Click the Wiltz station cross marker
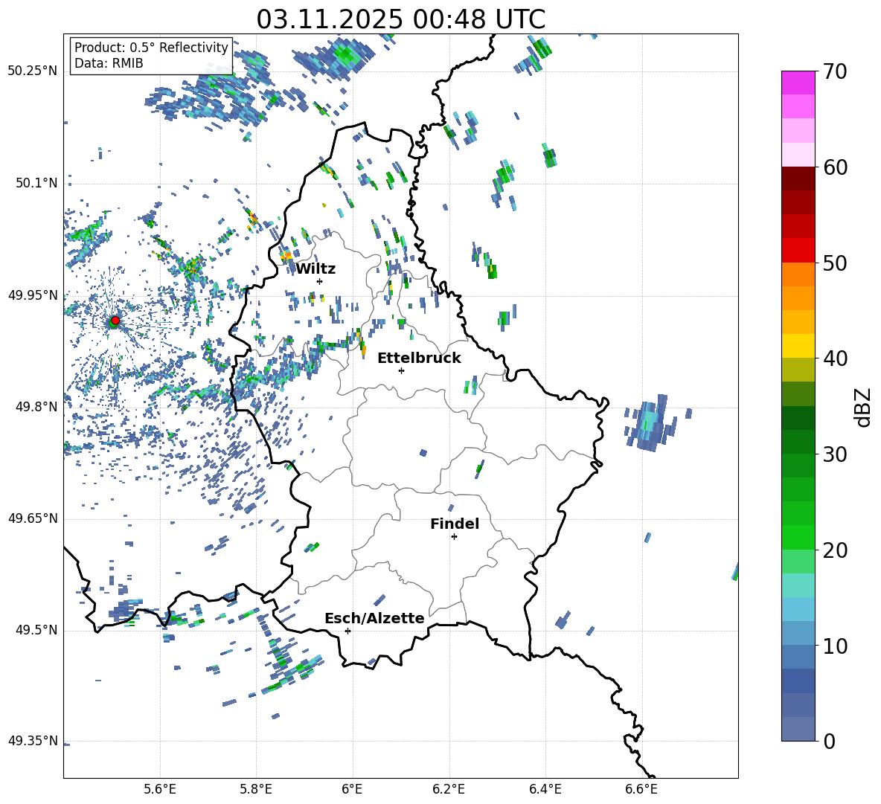Screen dimensions: 881x804 coord(319,281)
